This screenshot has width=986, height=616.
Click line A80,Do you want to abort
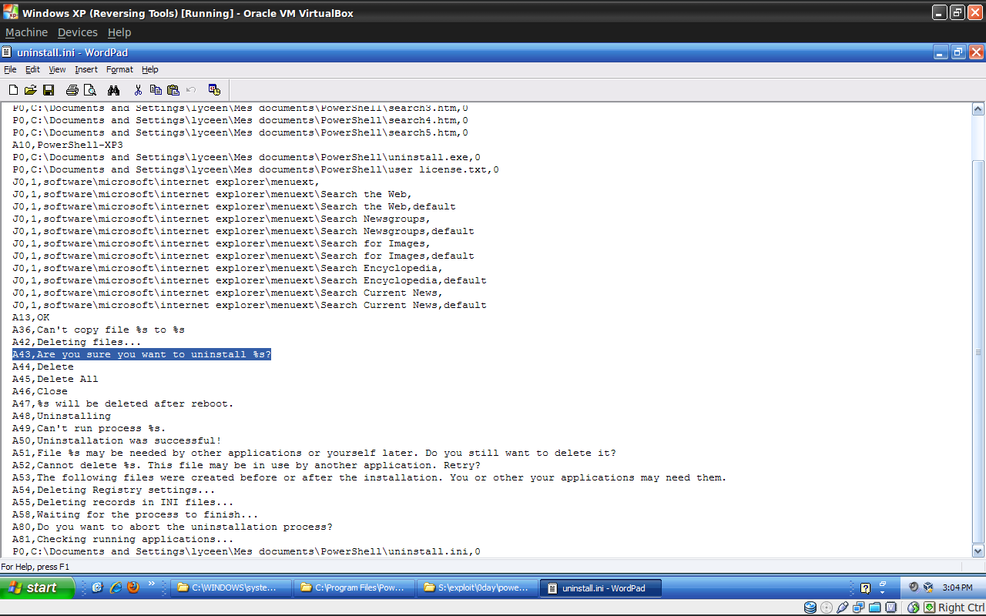pos(173,527)
